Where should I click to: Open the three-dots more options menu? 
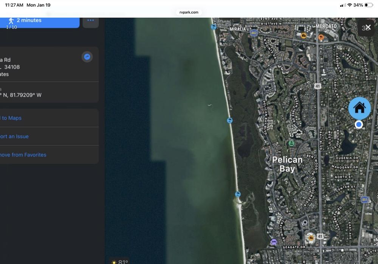[90, 20]
